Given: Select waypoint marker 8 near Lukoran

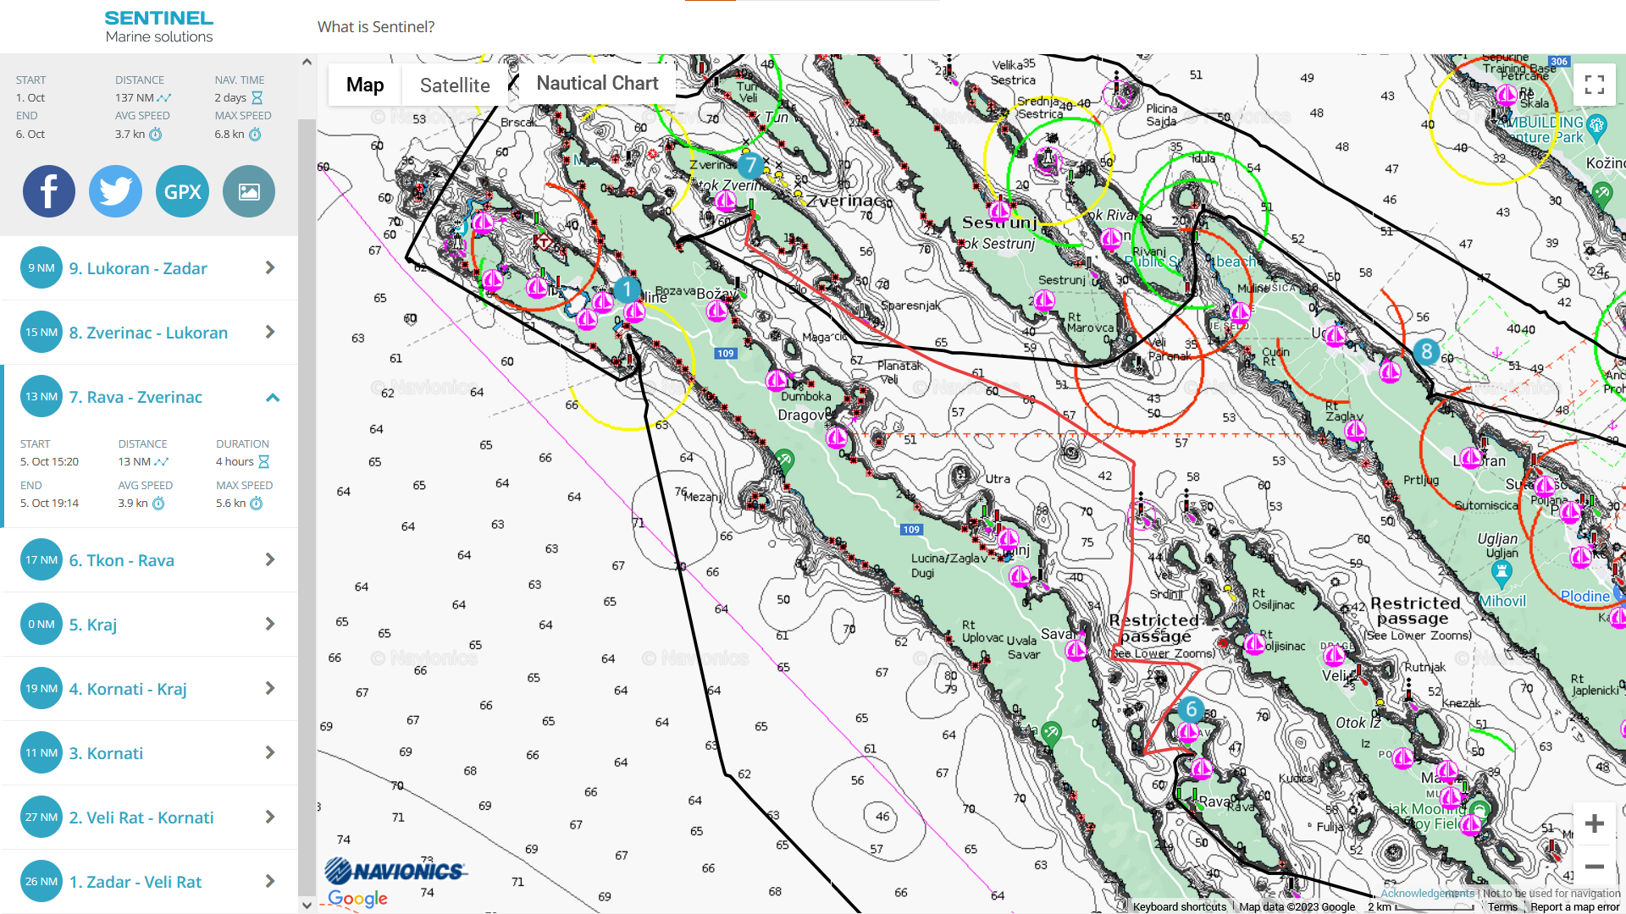Looking at the screenshot, I should [1426, 351].
